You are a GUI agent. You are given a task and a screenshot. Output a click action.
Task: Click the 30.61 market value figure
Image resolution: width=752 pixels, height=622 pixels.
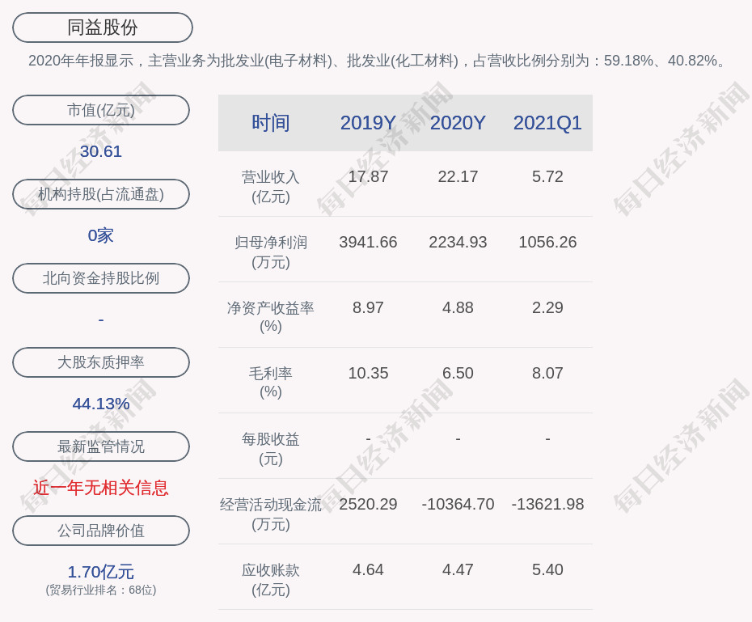point(101,151)
